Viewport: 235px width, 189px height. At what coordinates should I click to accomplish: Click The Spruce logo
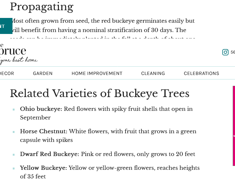click(14, 53)
